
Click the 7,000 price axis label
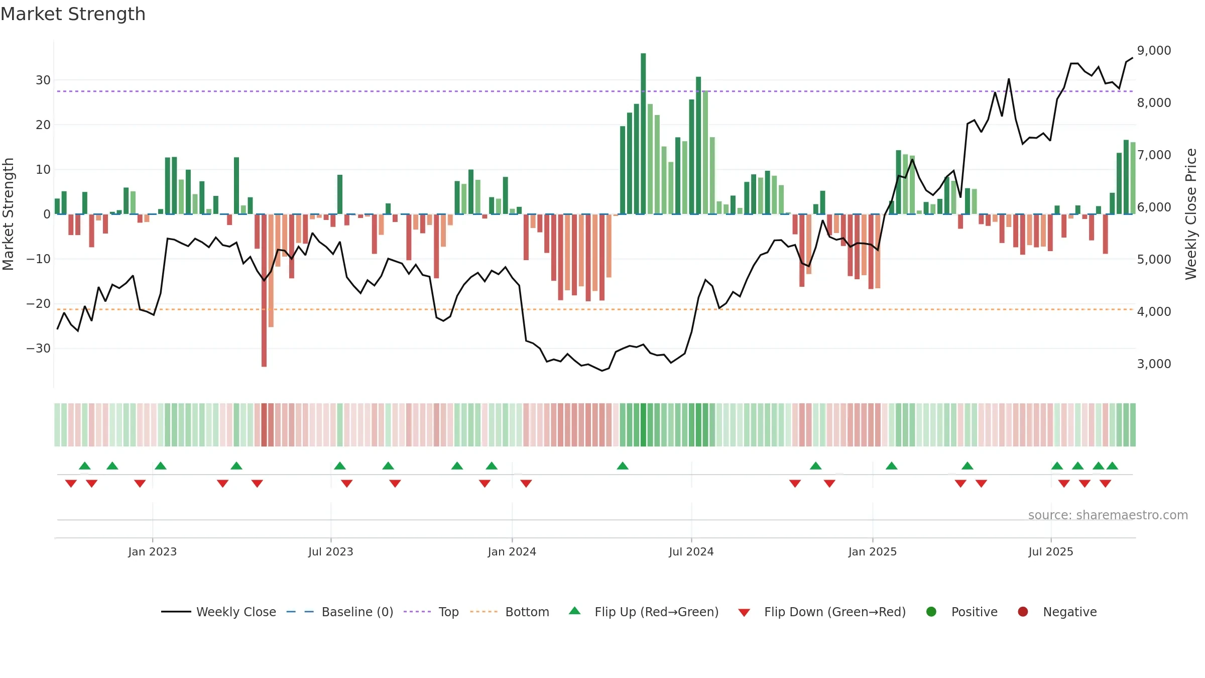pos(1154,155)
